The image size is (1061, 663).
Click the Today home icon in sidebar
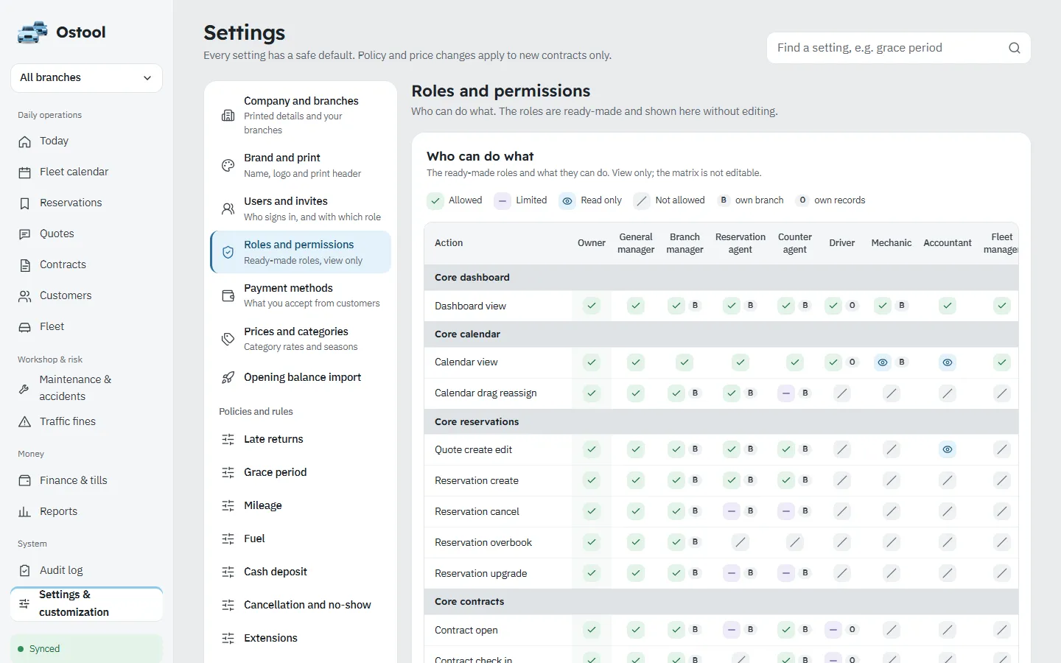(25, 141)
